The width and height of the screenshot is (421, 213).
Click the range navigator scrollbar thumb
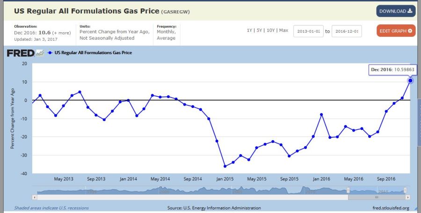coord(376,198)
